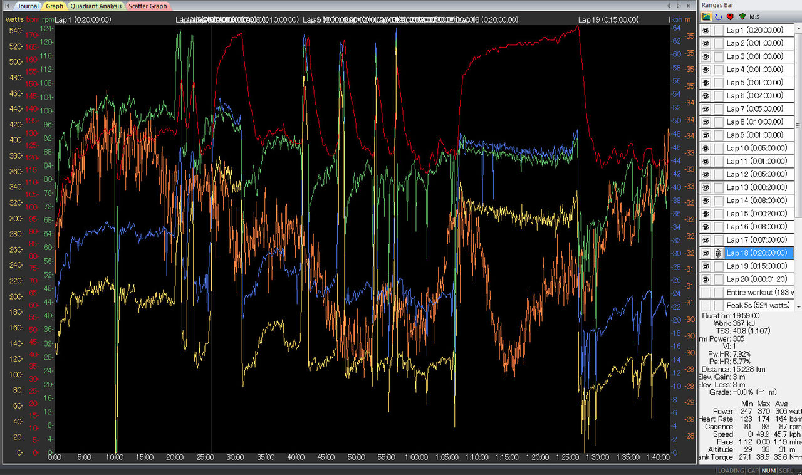Viewport: 802px width, 475px height.
Task: Click the kph axis label
Action: (x=677, y=19)
